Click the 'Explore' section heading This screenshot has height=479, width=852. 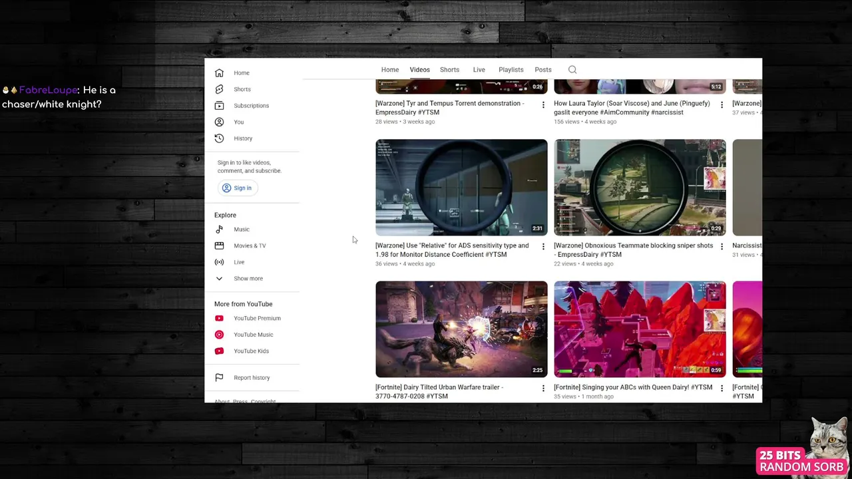click(225, 215)
